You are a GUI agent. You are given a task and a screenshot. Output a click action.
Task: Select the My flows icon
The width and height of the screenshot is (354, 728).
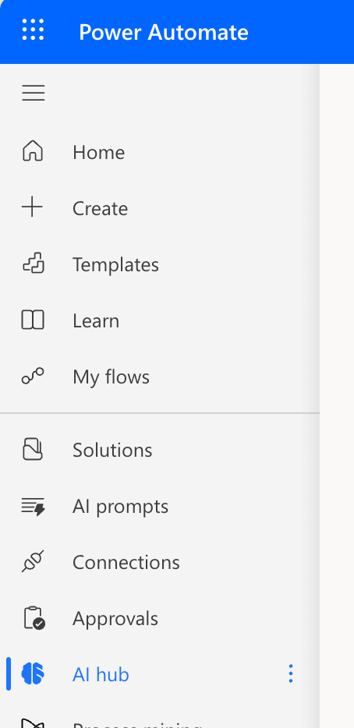point(33,376)
